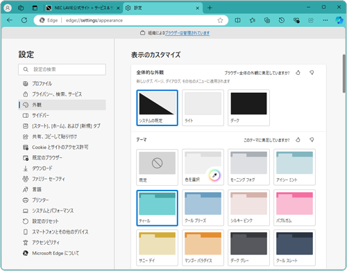This screenshot has height=271, width=347.
Task: Open ダウンロード settings section
Action: tap(62, 168)
